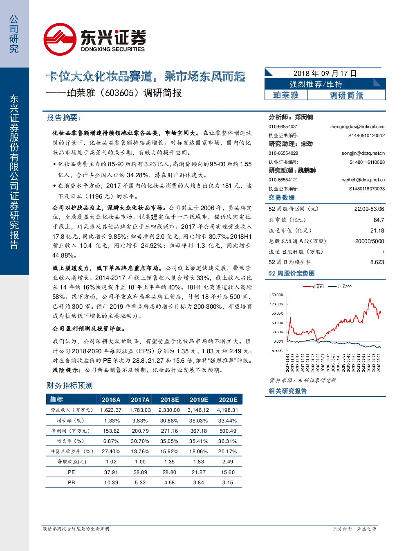Click the 2017A column header
Viewport: 406px width, 551px height.
point(140,400)
